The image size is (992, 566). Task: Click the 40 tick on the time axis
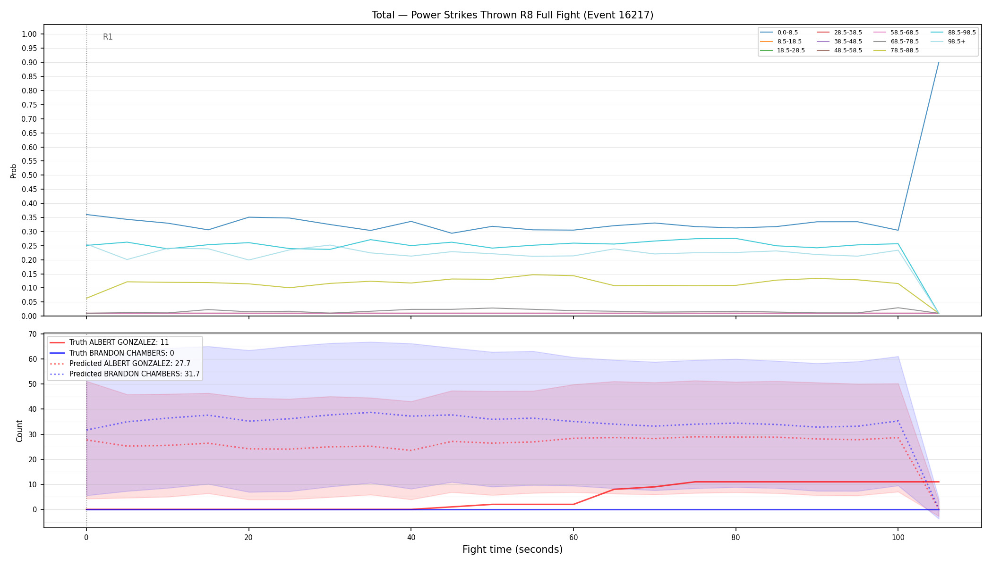pos(411,537)
